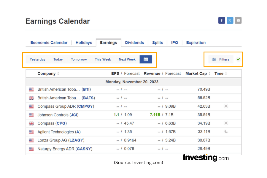Click the sun icon on the Compass CPG row
Screen dimensions: 267x178
226,123
